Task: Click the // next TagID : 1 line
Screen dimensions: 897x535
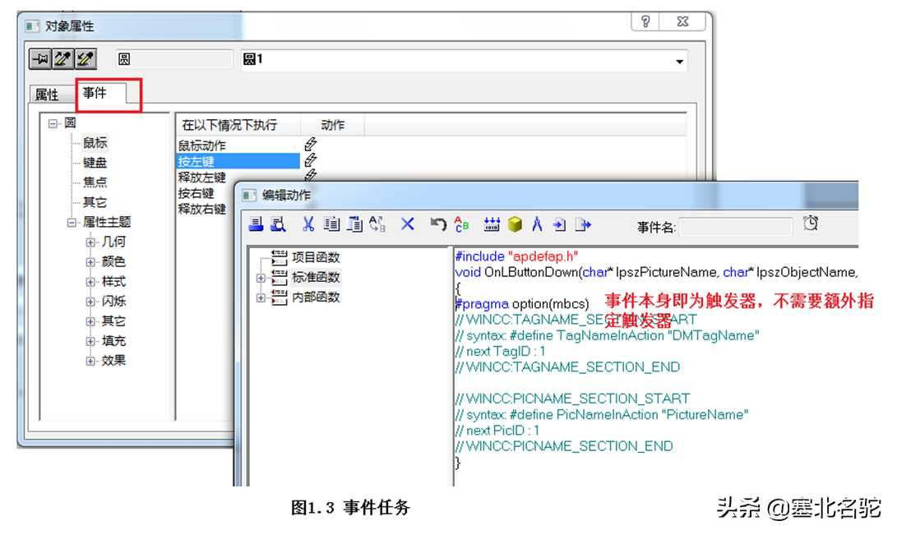Action: click(x=500, y=351)
